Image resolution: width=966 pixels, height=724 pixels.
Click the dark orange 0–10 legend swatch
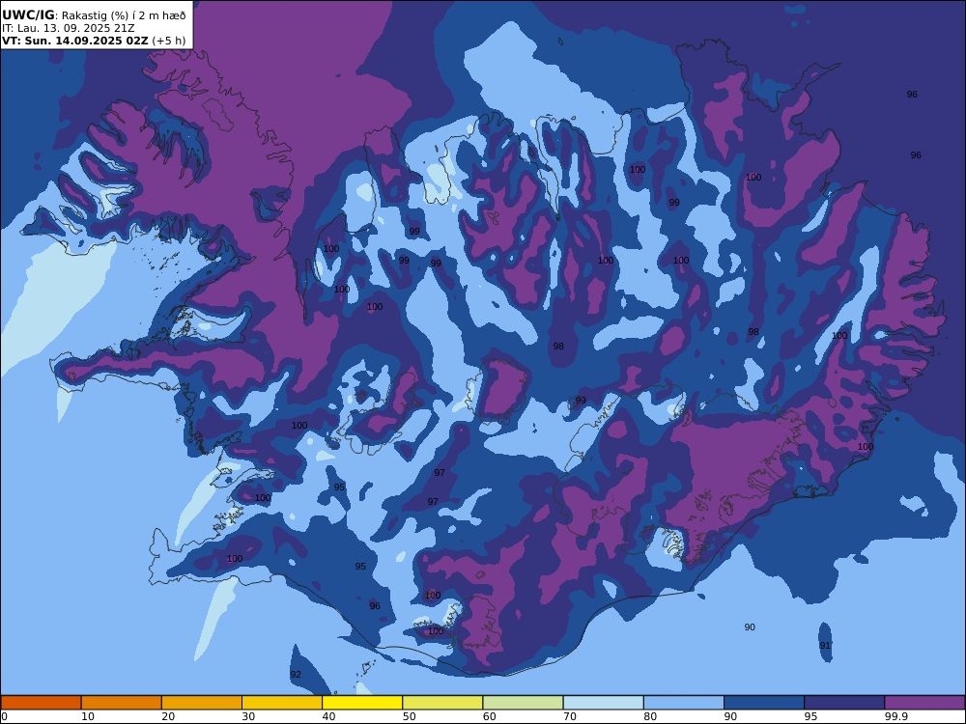coord(41,703)
